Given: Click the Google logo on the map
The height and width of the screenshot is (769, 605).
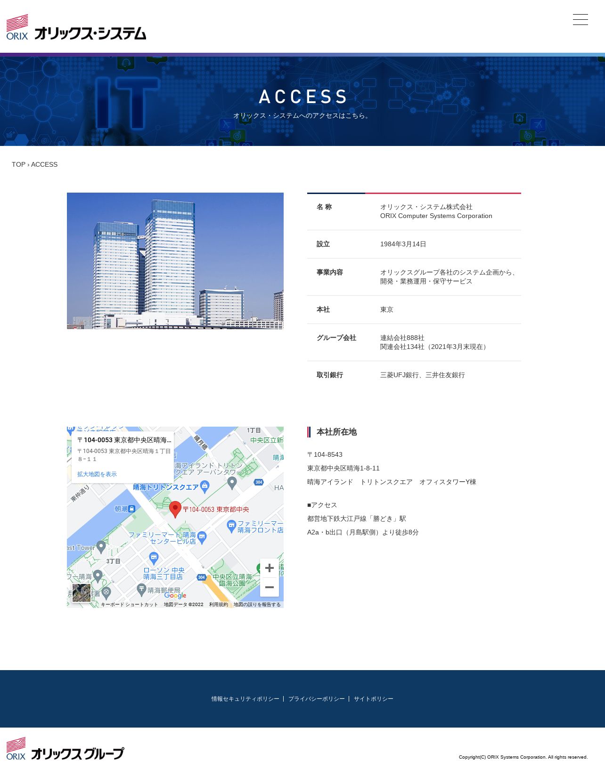Looking at the screenshot, I should click(175, 596).
